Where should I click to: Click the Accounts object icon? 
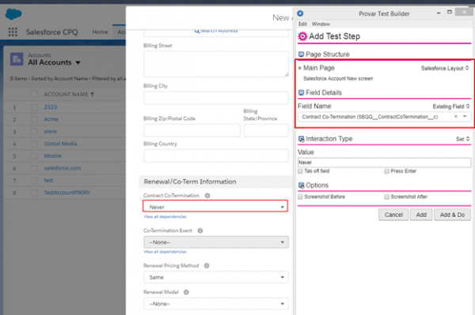17,59
